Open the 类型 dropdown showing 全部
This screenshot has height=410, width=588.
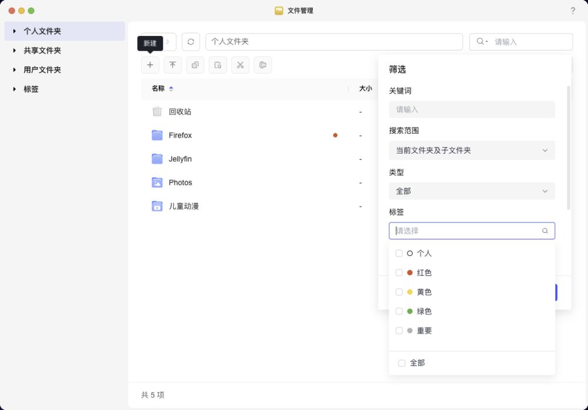[x=472, y=191]
